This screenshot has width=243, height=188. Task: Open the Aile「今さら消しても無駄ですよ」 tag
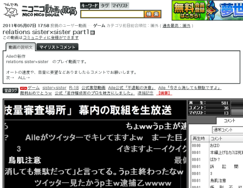click(190, 88)
